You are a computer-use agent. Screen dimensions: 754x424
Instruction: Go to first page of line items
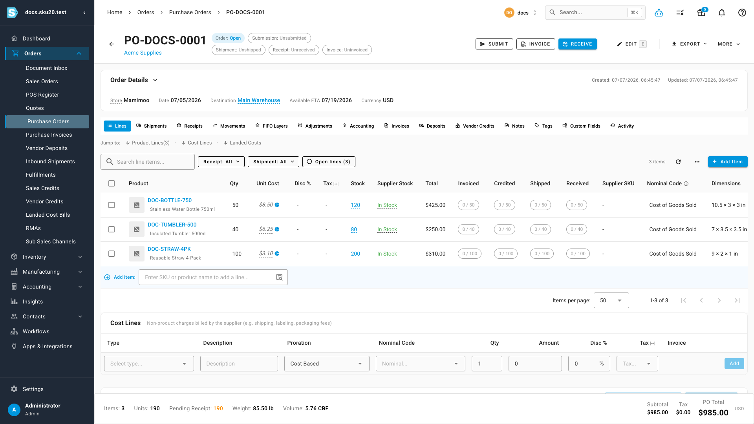tap(683, 300)
